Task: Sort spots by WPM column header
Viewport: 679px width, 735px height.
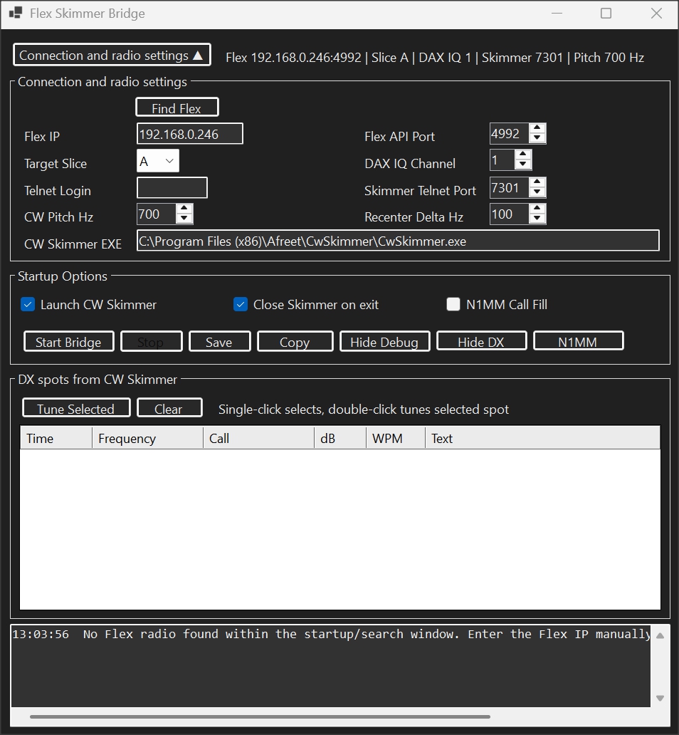Action: point(396,438)
